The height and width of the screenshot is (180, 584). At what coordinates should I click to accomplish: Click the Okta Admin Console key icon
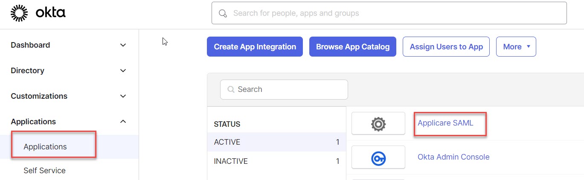378,157
